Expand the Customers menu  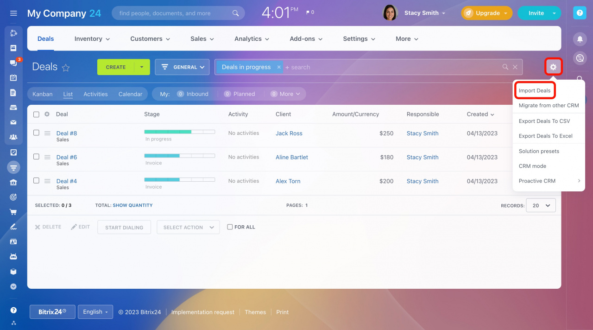click(x=150, y=39)
